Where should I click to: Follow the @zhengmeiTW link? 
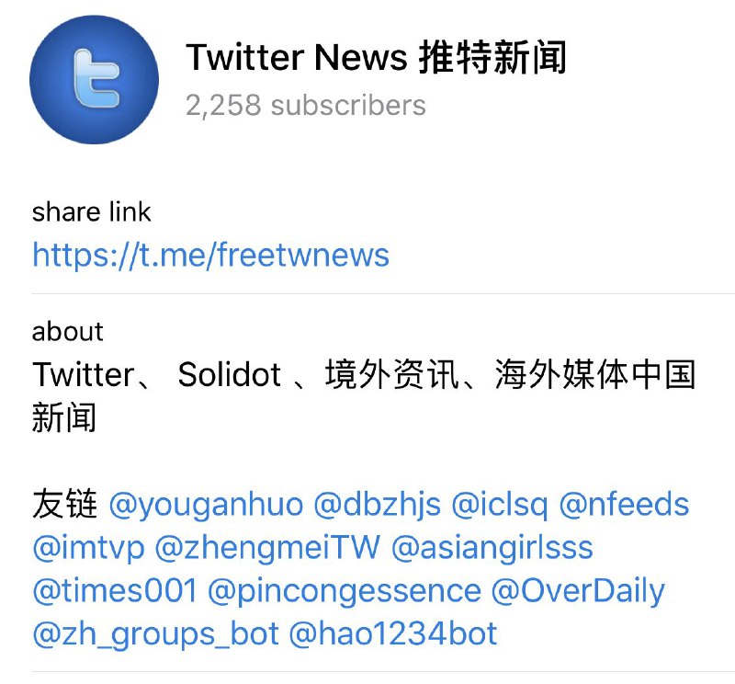tap(267, 549)
